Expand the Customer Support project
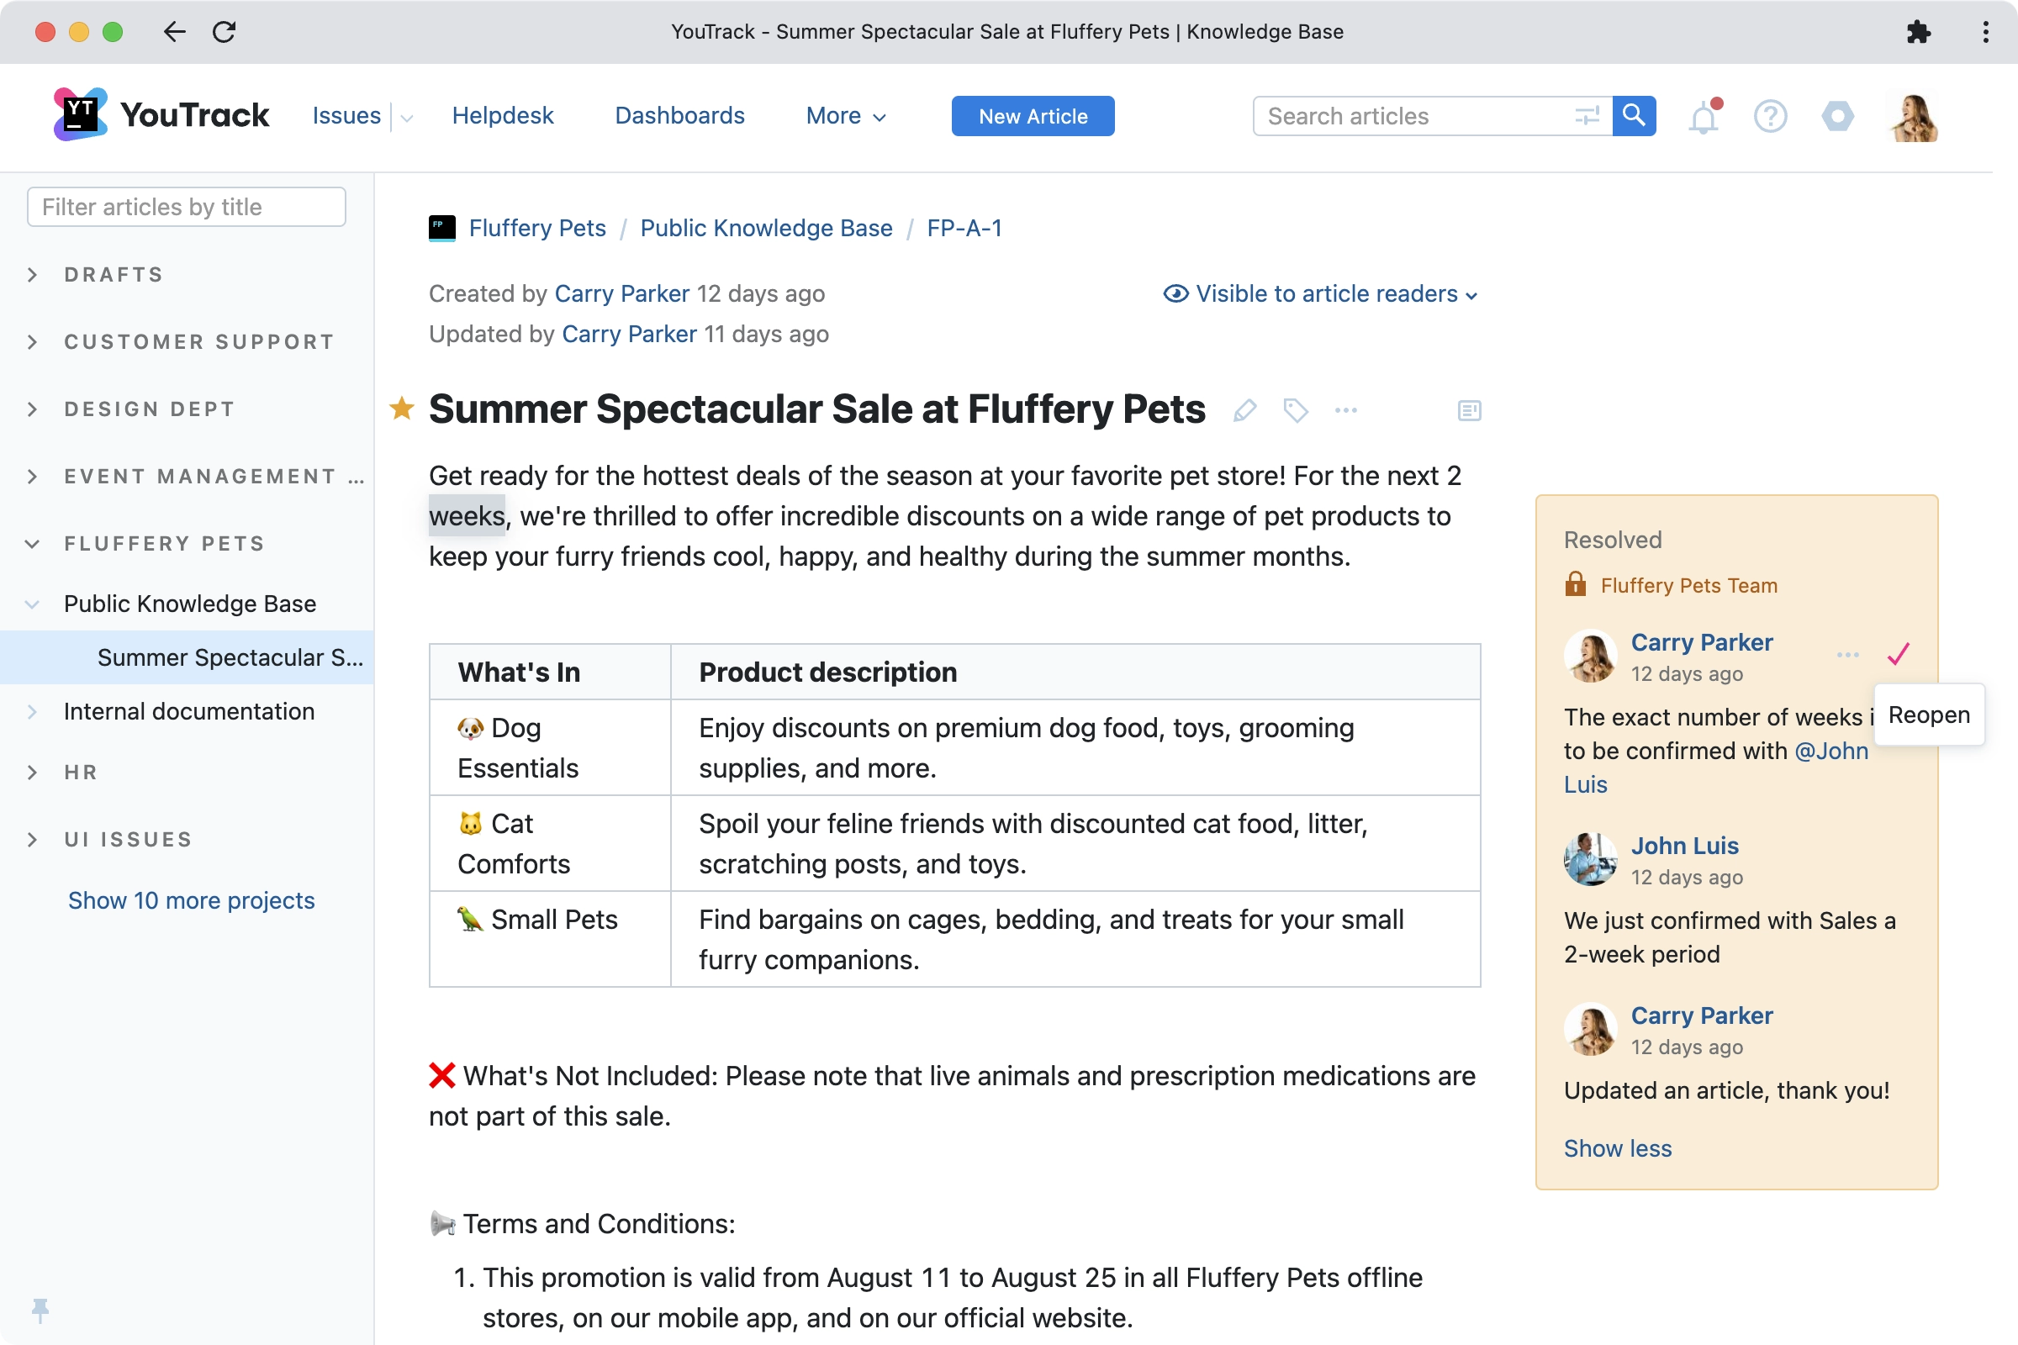Screen dimensions: 2018x1345 (33, 342)
